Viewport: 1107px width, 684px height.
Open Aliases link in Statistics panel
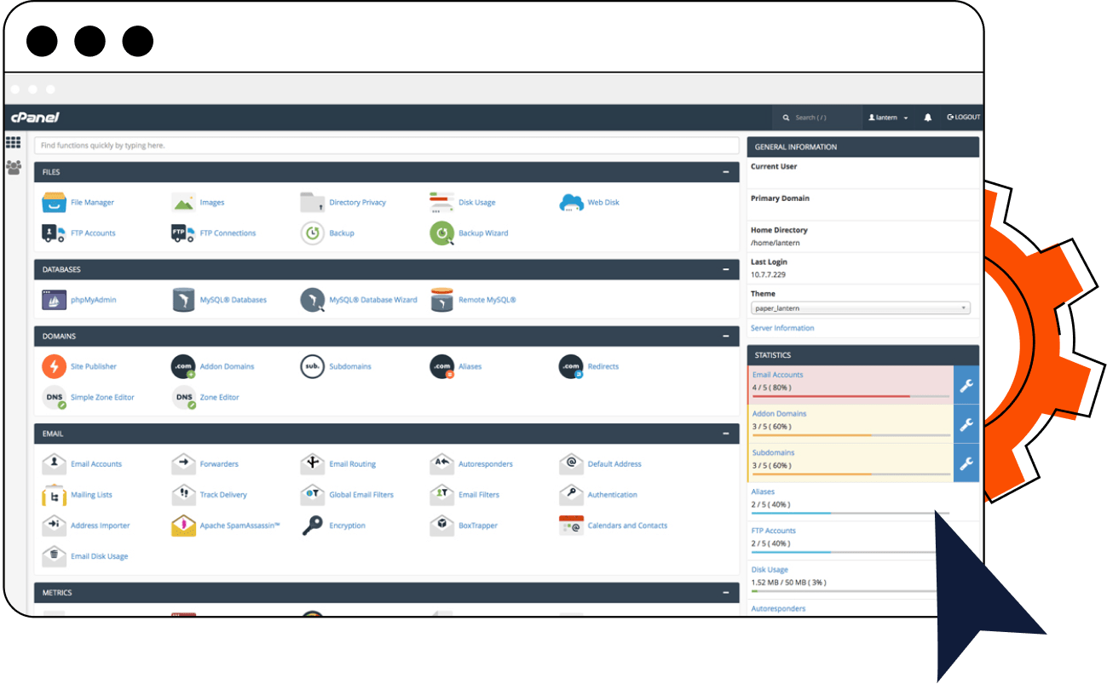(x=763, y=491)
